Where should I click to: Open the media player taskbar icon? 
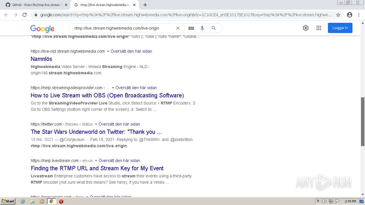42,201
